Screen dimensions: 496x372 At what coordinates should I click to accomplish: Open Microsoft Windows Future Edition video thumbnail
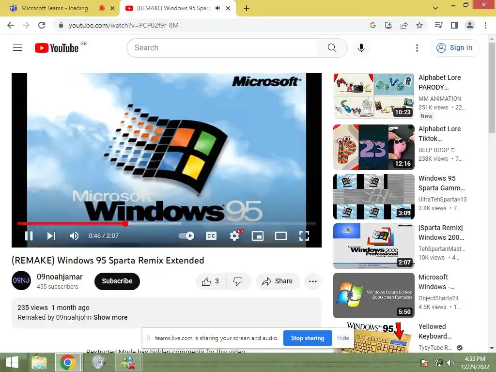373,295
